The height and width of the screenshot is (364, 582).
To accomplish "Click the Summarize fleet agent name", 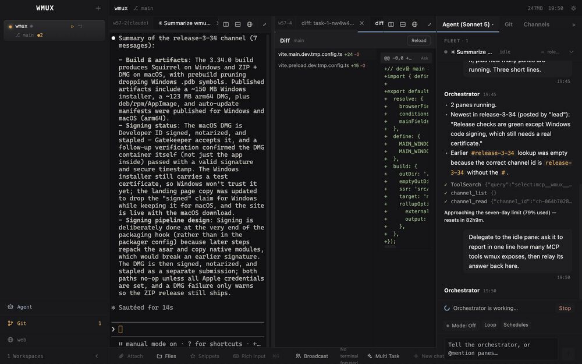I will coord(471,52).
